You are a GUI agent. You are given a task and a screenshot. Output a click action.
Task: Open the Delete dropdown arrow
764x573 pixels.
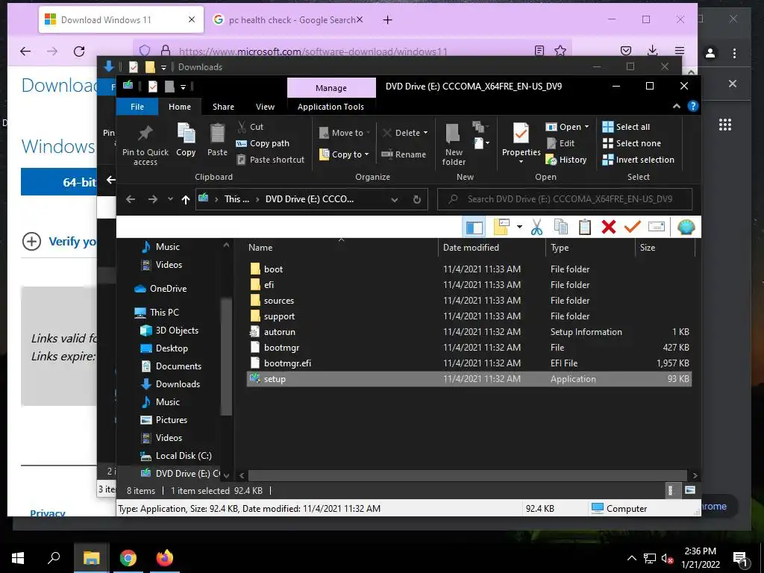point(425,133)
